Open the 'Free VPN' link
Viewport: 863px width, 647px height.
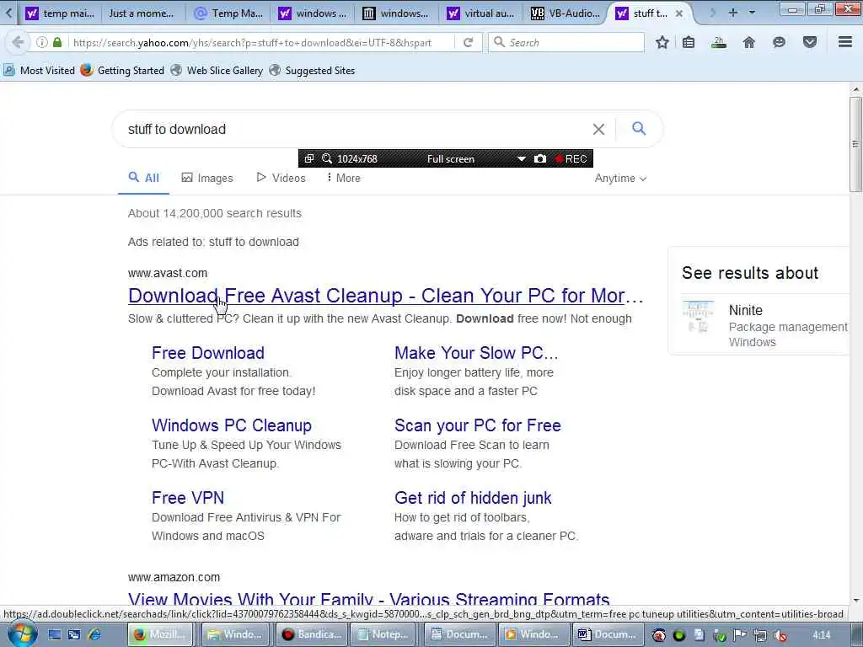[188, 498]
